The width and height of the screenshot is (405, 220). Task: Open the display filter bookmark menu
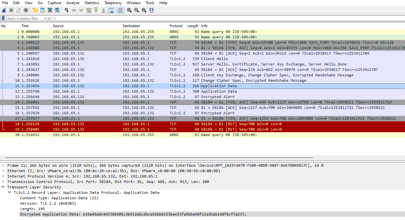pyautogui.click(x=3, y=19)
